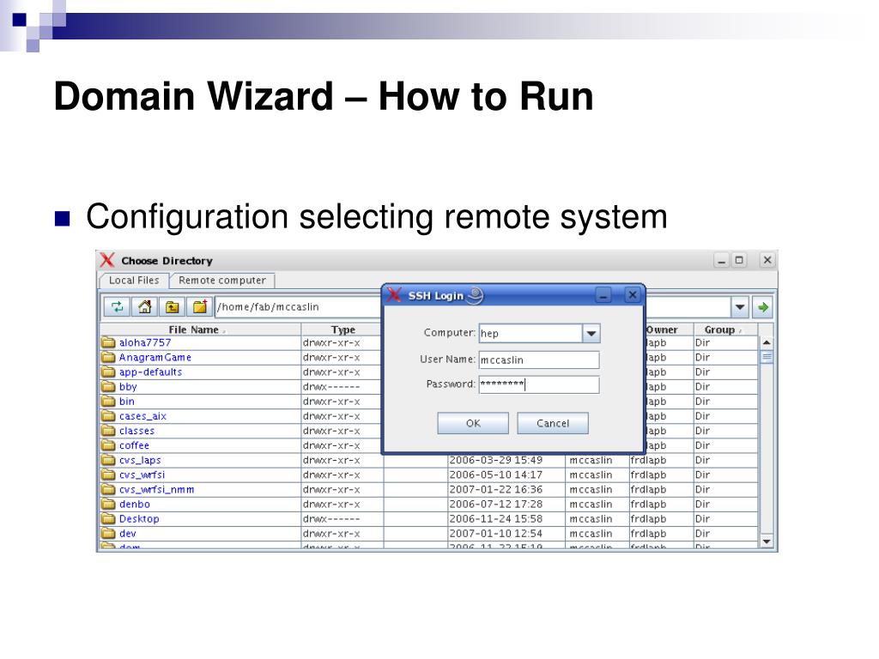The width and height of the screenshot is (879, 659).
Task: Select the aloha7757 file name
Action: point(144,342)
